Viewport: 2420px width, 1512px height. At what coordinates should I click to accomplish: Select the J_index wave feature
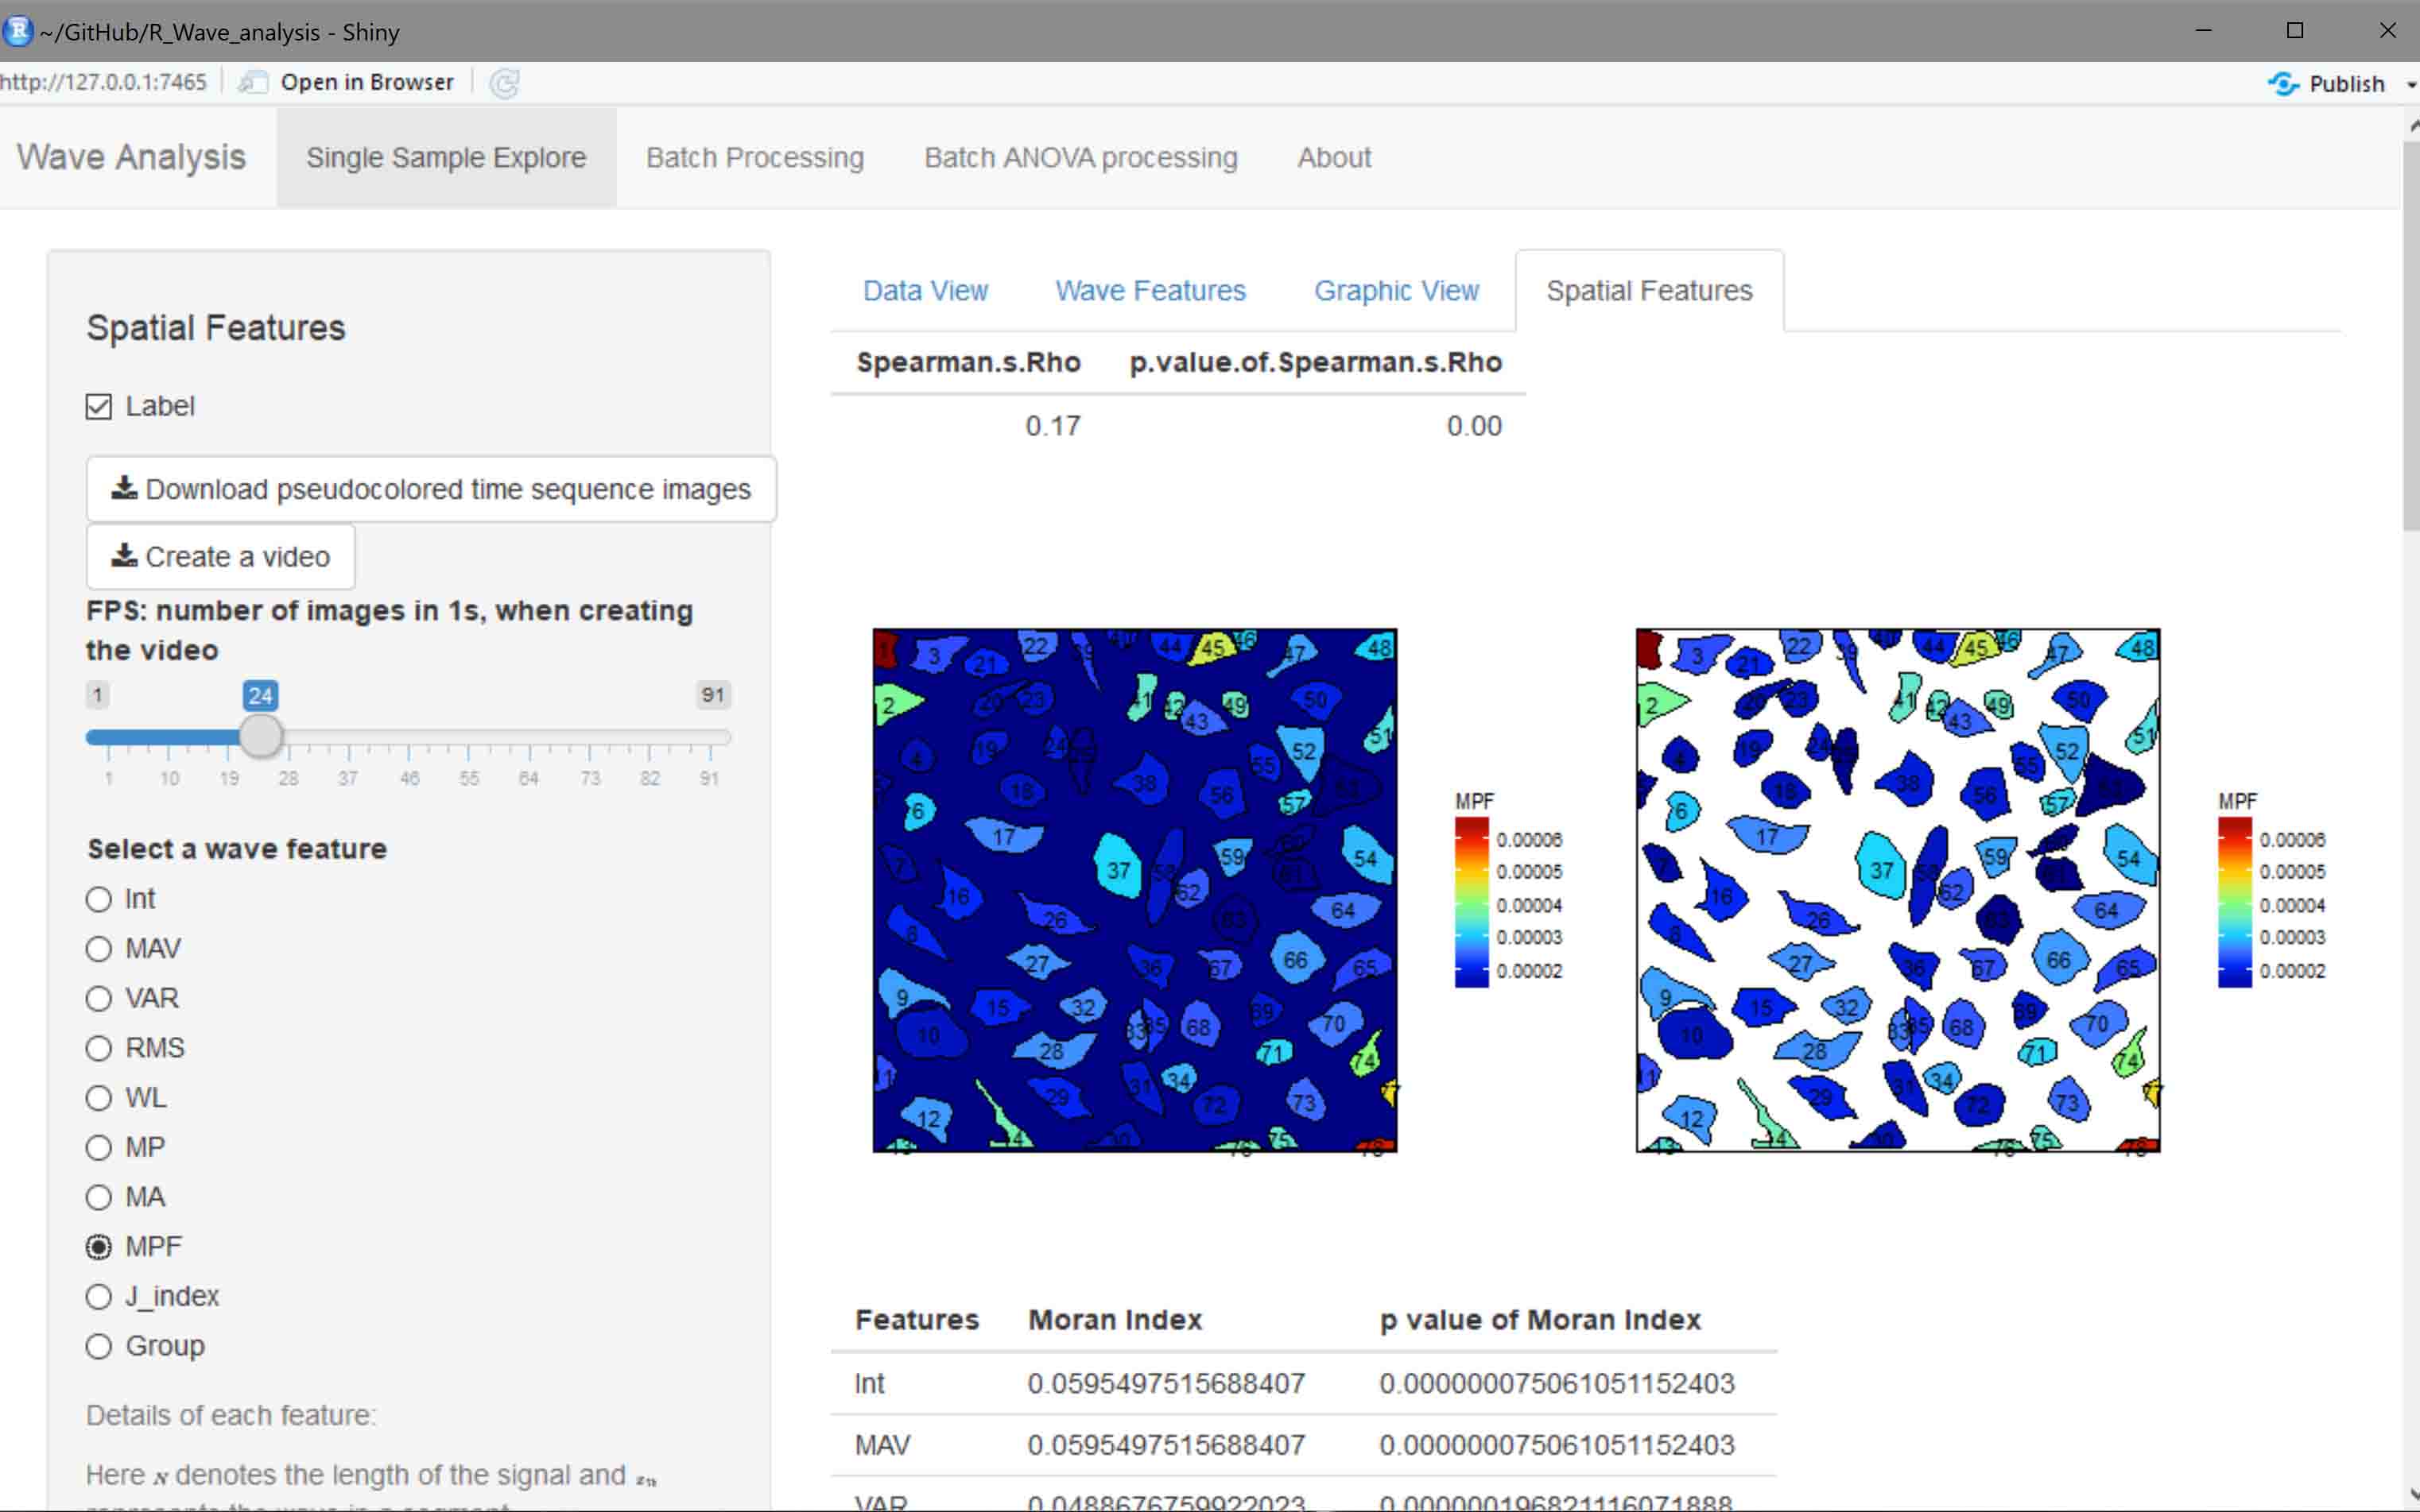[98, 1297]
